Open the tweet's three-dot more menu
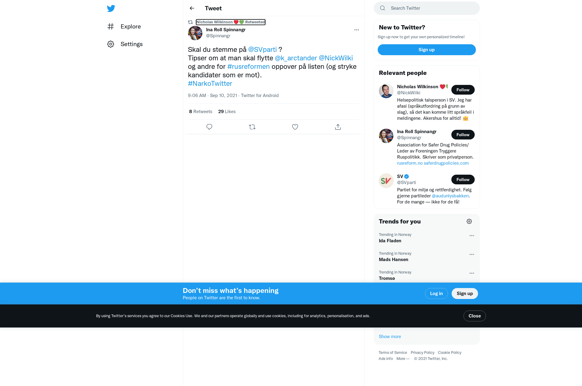The height and width of the screenshot is (386, 582). [356, 30]
